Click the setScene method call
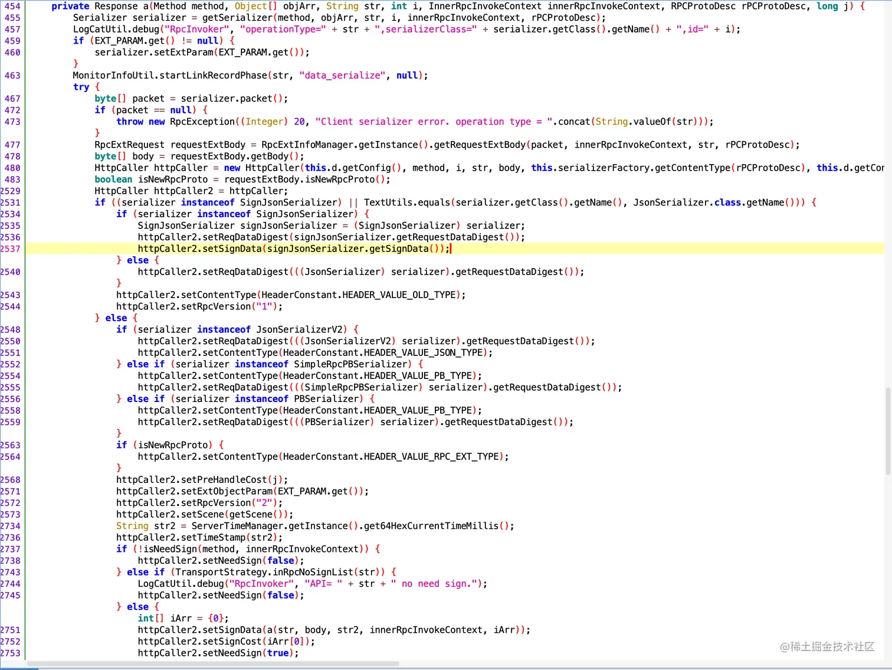892x670 pixels. tap(202, 514)
